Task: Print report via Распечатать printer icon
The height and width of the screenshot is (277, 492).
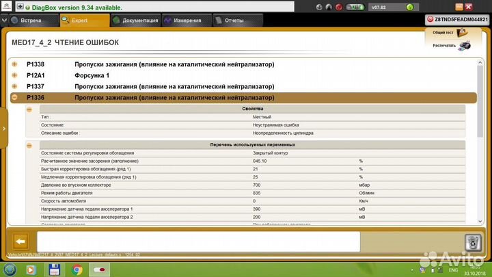Action: (465, 46)
